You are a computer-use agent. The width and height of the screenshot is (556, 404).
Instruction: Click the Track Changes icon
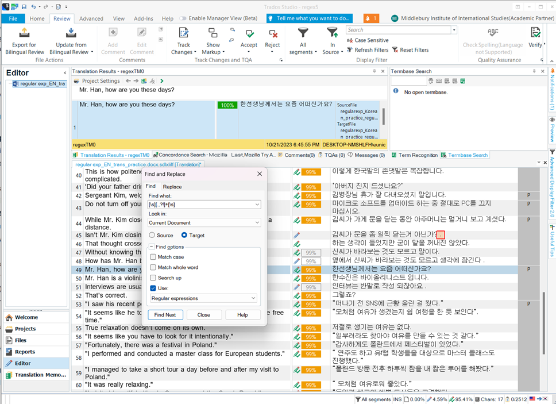[x=183, y=33]
